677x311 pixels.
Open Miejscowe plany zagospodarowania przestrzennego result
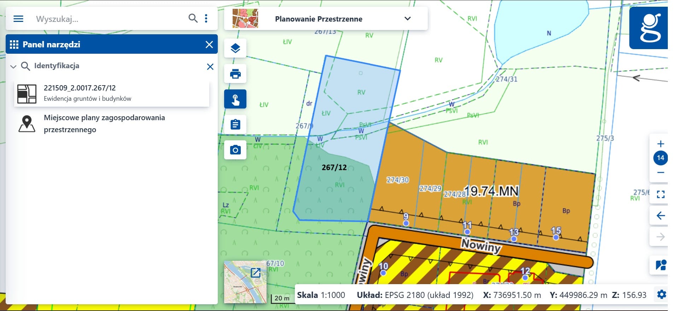click(x=104, y=124)
